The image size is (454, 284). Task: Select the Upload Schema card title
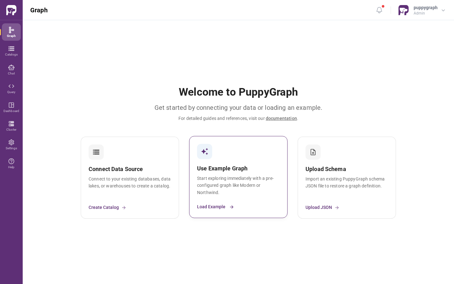[326, 169]
